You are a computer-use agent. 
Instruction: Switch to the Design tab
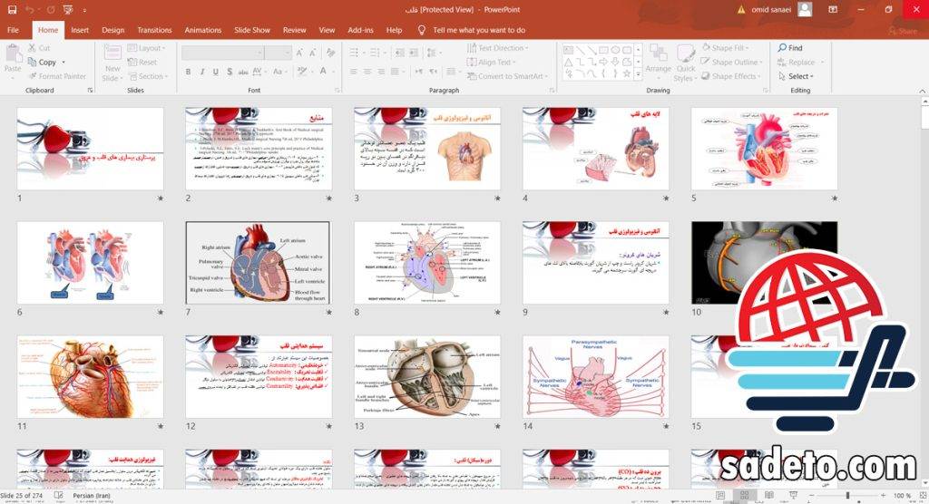pos(112,30)
